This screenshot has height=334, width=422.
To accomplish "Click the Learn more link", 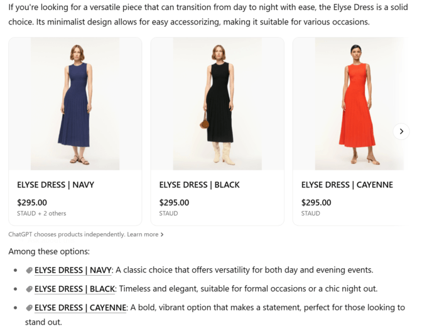I will (x=143, y=234).
